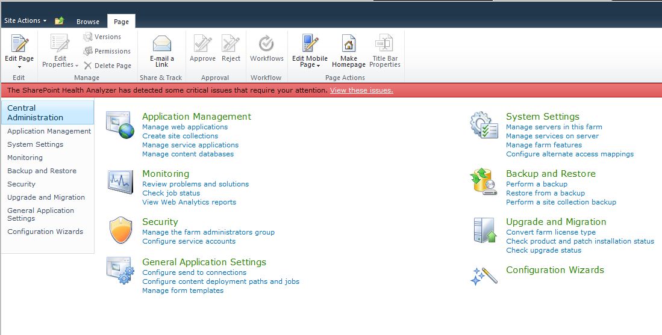Screen dimensions: 662x335
Task: Click Perform a backup link
Action: [x=537, y=183]
